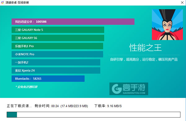Select the 一加手机2 bar
Image resolution: width=186 pixels, height=121 pixels.
click(56, 62)
